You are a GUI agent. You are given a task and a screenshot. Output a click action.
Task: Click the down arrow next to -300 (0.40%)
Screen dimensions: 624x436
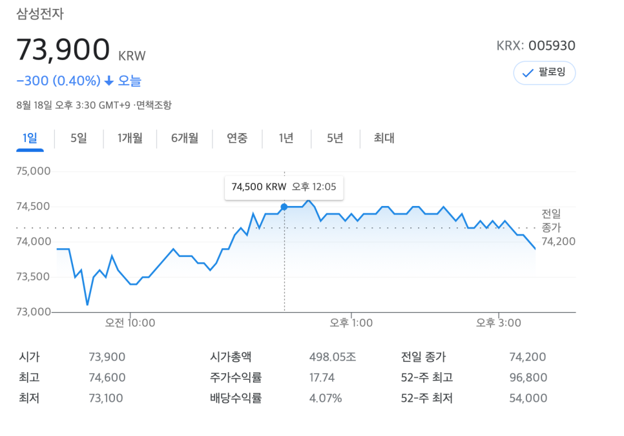pyautogui.click(x=109, y=81)
